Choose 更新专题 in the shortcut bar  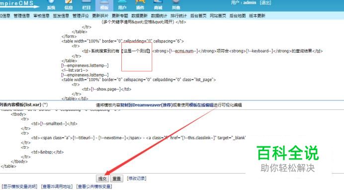click(x=120, y=16)
